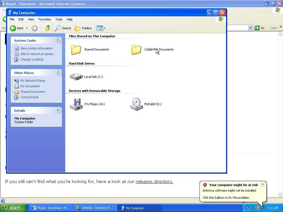
Task: Click the My Network Places icon
Action: tap(17, 81)
